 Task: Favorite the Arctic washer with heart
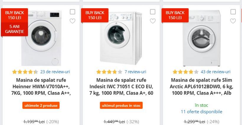[233, 21]
